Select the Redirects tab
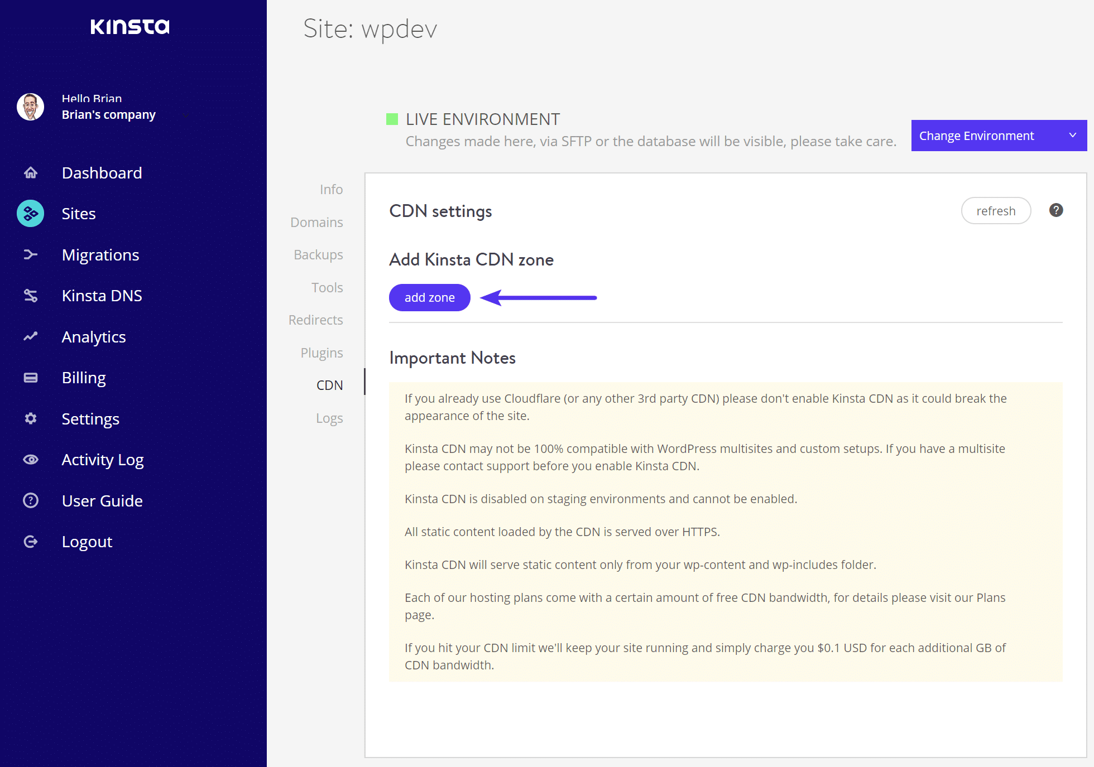The height and width of the screenshot is (767, 1094). point(315,320)
